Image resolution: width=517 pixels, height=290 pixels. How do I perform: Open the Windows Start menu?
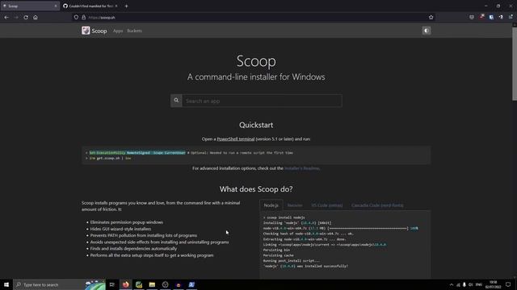click(6, 284)
